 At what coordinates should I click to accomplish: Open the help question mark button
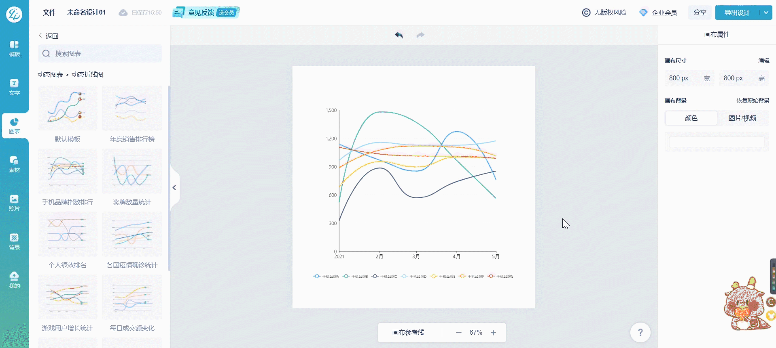pyautogui.click(x=640, y=332)
